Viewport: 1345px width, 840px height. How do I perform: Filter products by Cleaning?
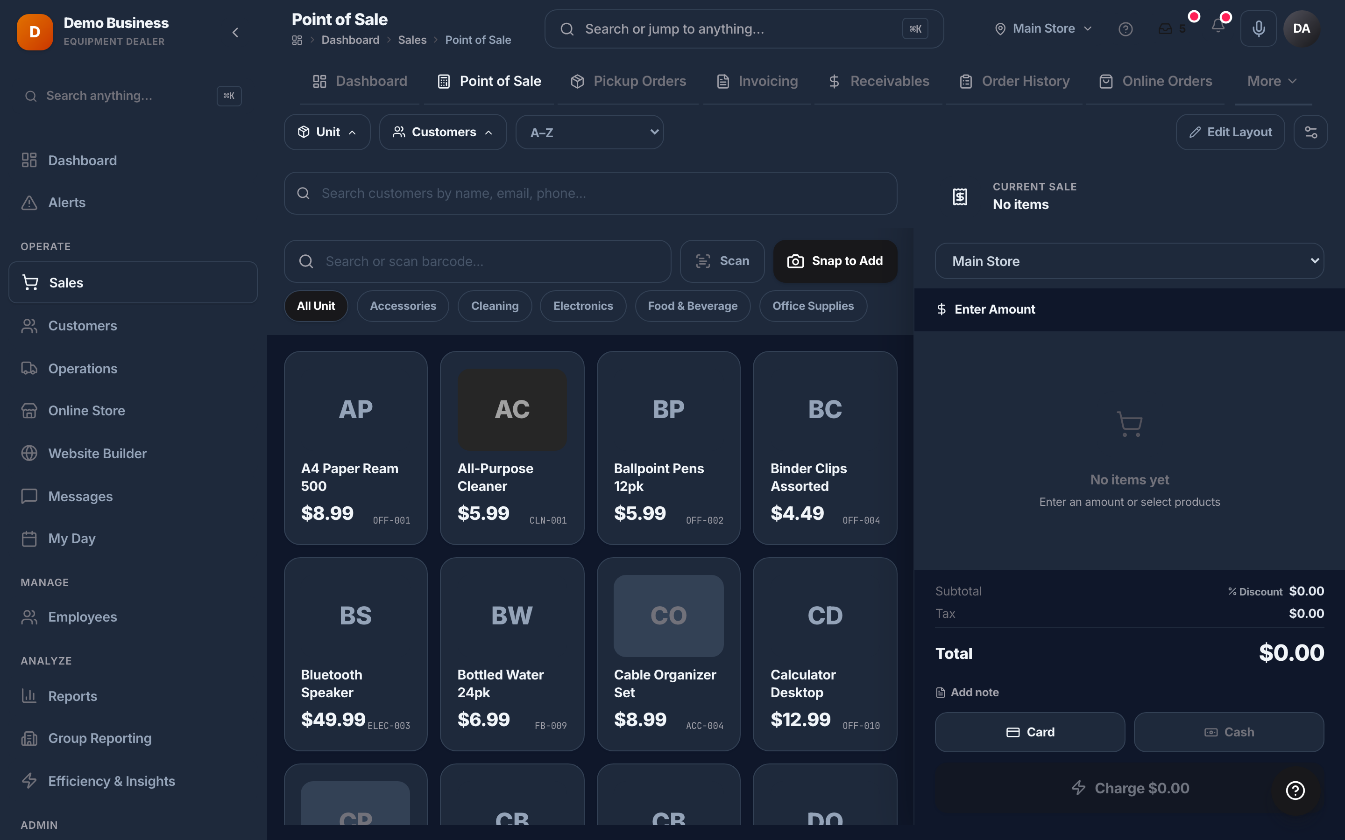(x=495, y=306)
